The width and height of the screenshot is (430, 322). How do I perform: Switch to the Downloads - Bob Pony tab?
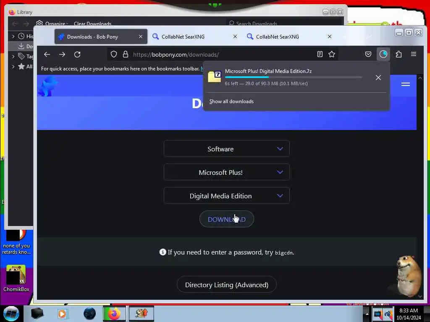tap(101, 36)
